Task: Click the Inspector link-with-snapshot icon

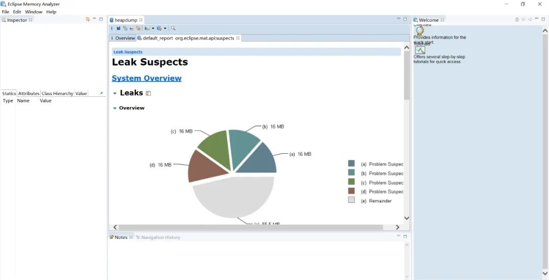Action: [x=87, y=20]
